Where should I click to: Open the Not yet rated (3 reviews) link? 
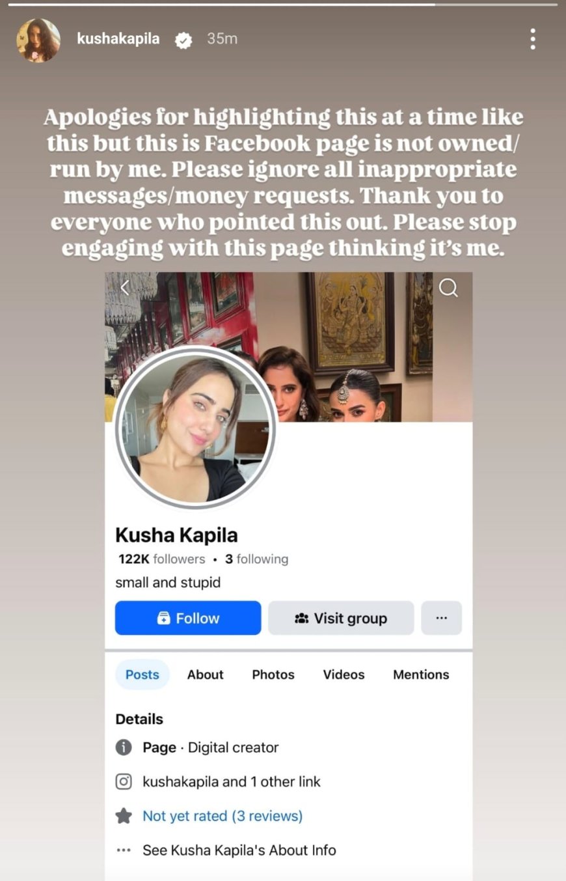coord(222,816)
